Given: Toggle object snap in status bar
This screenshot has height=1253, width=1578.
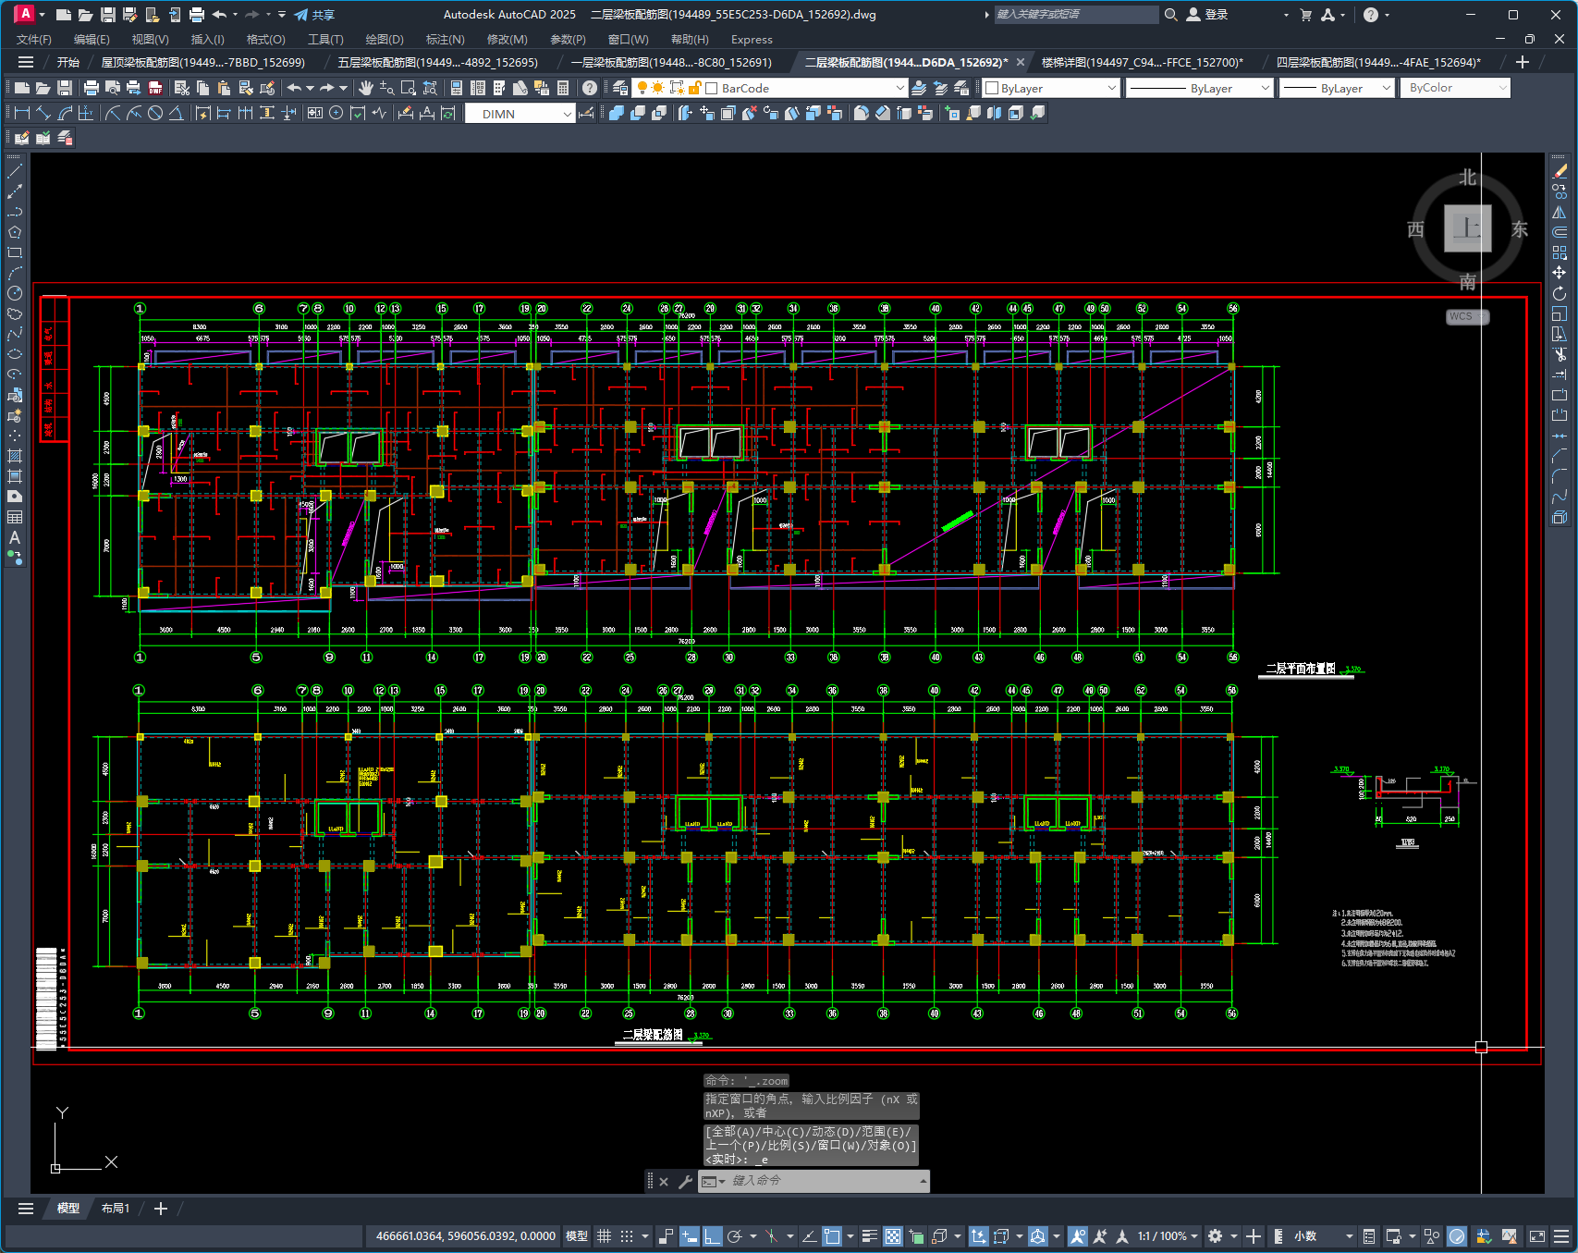Looking at the screenshot, I should click(x=832, y=1236).
